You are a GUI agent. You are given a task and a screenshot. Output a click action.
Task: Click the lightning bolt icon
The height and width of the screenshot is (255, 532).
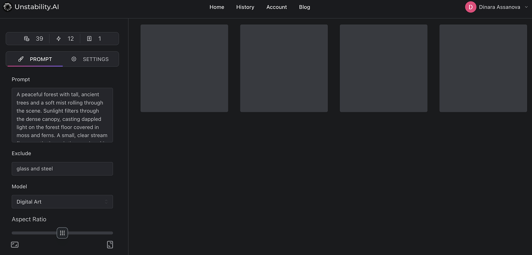[x=58, y=39]
